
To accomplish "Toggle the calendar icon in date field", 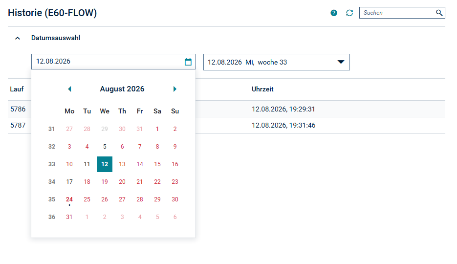I will [188, 62].
